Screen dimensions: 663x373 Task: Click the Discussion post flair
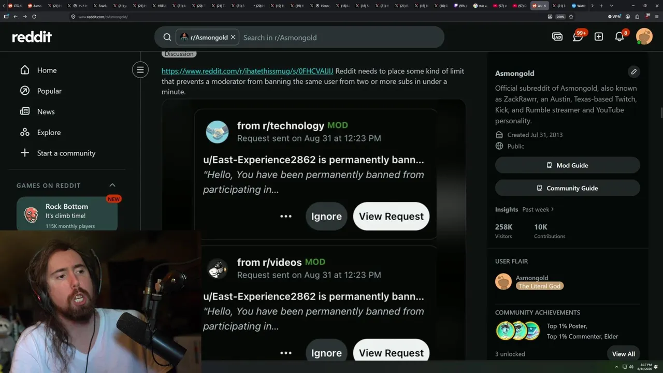tap(179, 54)
